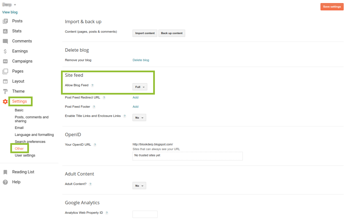This screenshot has width=349, height=219.
Task: Click the Reading List bookmark icon
Action: (x=5, y=172)
